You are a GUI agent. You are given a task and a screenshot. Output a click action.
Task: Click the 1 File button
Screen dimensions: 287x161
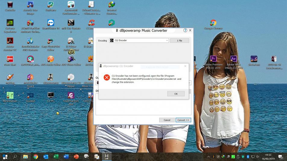click(x=179, y=40)
